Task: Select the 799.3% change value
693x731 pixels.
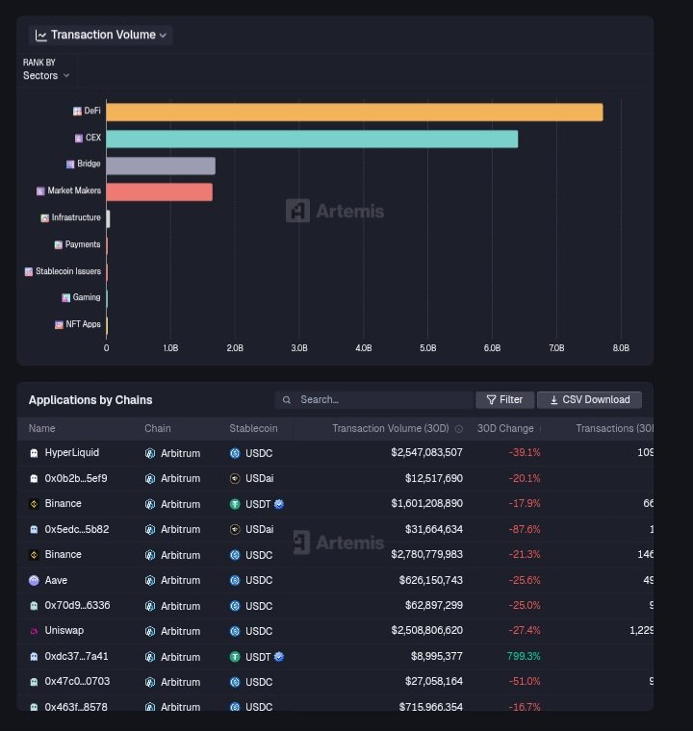Action: pyautogui.click(x=524, y=656)
